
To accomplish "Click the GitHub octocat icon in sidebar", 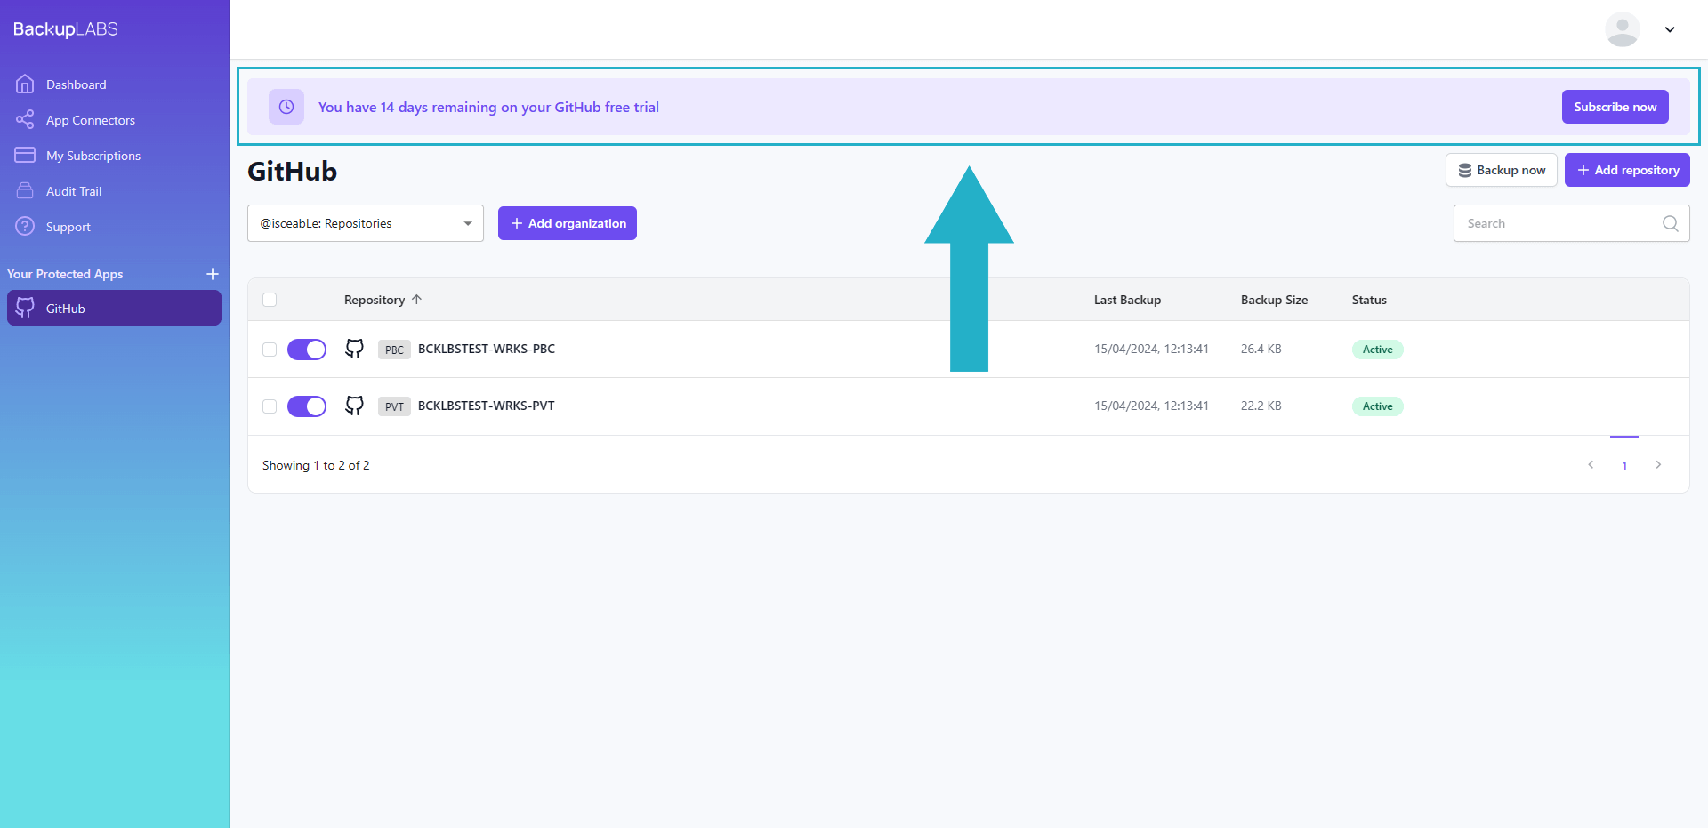I will (25, 308).
